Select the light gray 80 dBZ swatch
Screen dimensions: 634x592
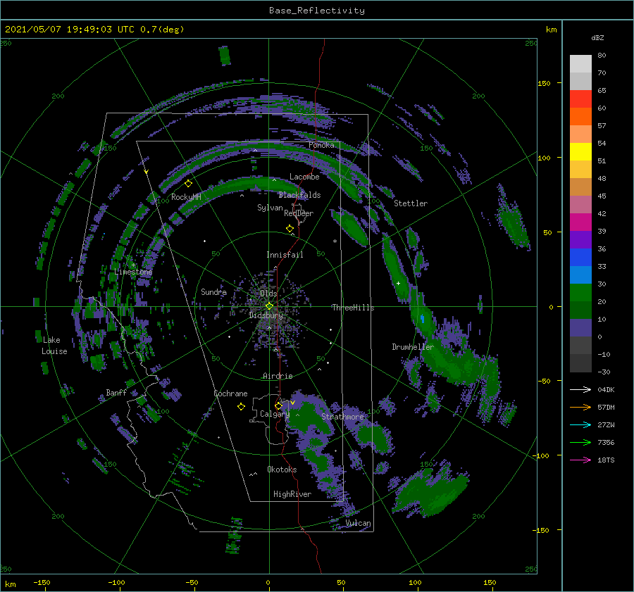[580, 63]
